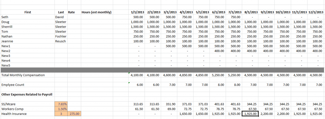Select the 4,850.00 total under 4/1/2013
Viewport: 325px width, 119px height.
185,75
